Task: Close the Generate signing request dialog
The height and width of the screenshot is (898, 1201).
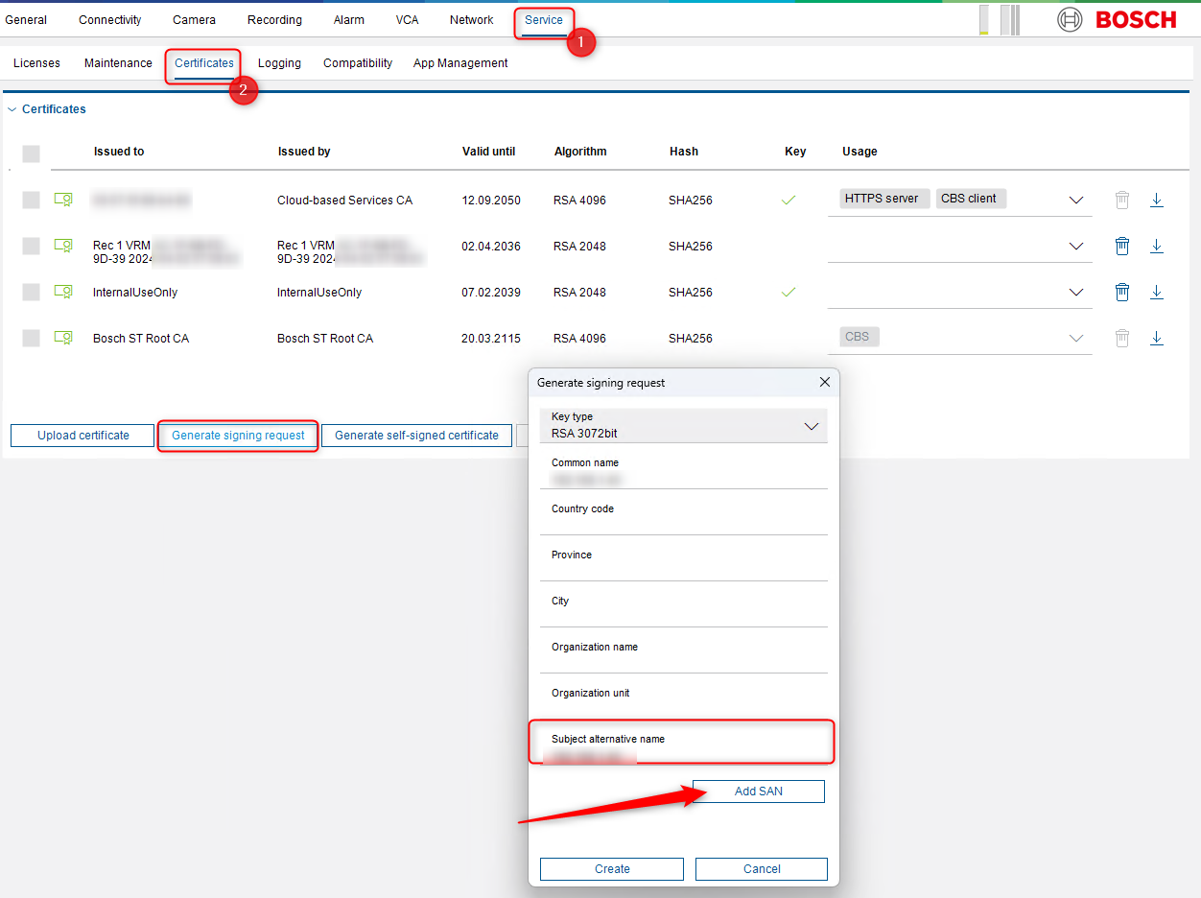Action: (x=824, y=382)
